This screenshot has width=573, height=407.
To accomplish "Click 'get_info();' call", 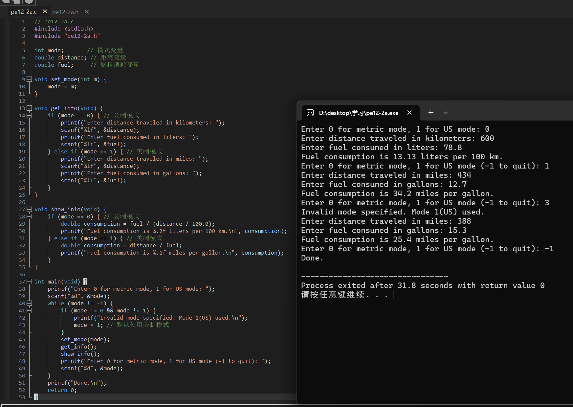I will tap(79, 347).
